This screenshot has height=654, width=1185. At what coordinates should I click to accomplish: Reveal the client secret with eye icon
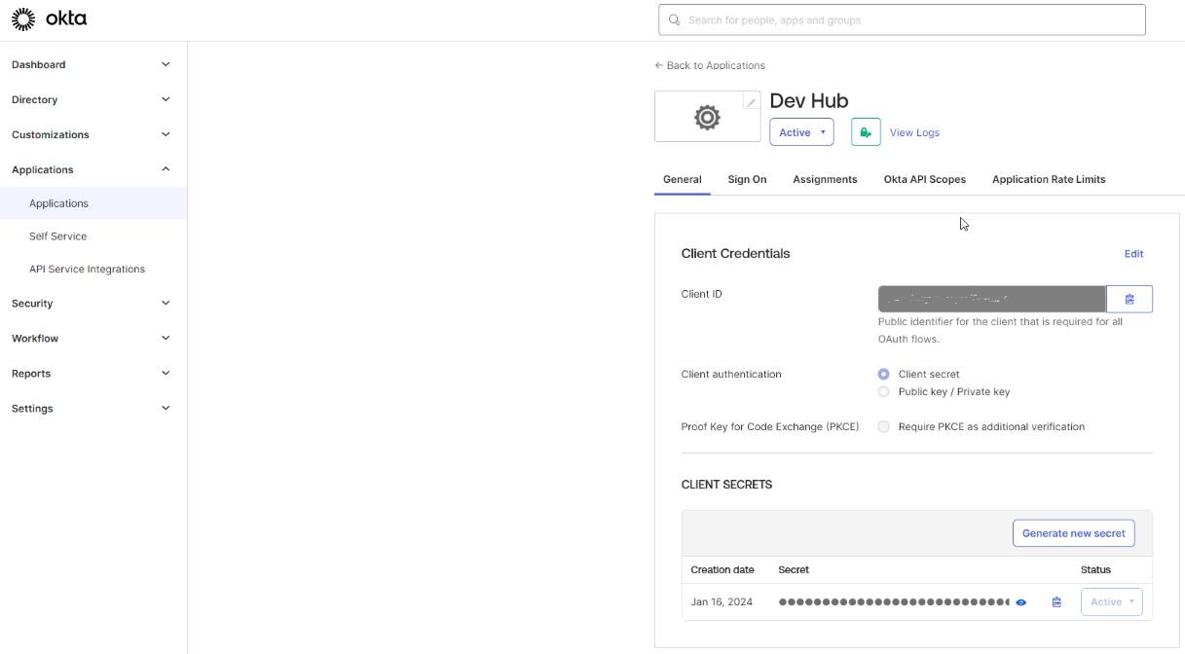click(1021, 602)
